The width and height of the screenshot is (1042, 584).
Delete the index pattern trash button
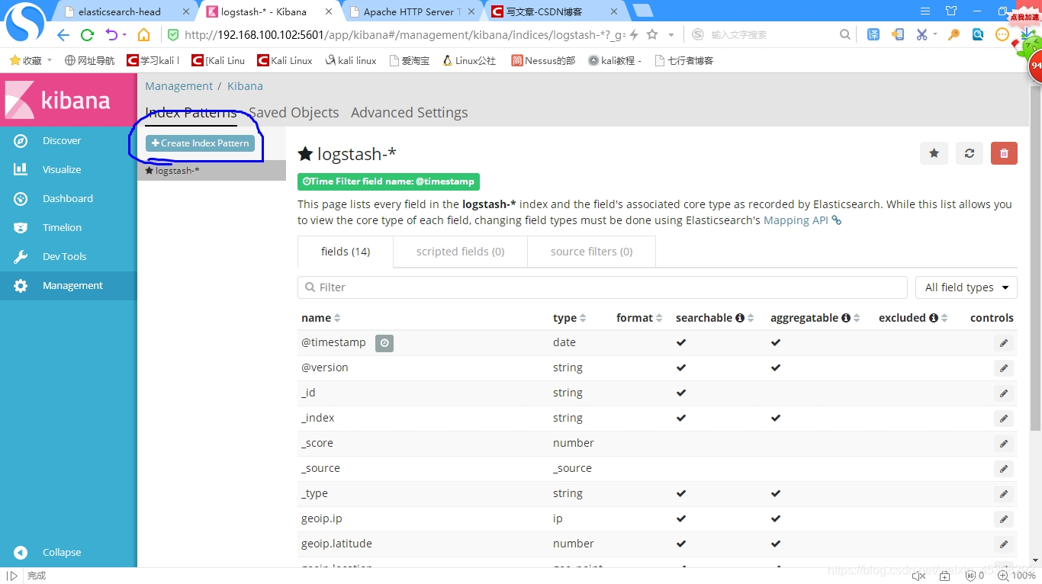pos(1004,153)
